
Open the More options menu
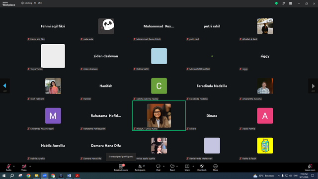point(215,168)
